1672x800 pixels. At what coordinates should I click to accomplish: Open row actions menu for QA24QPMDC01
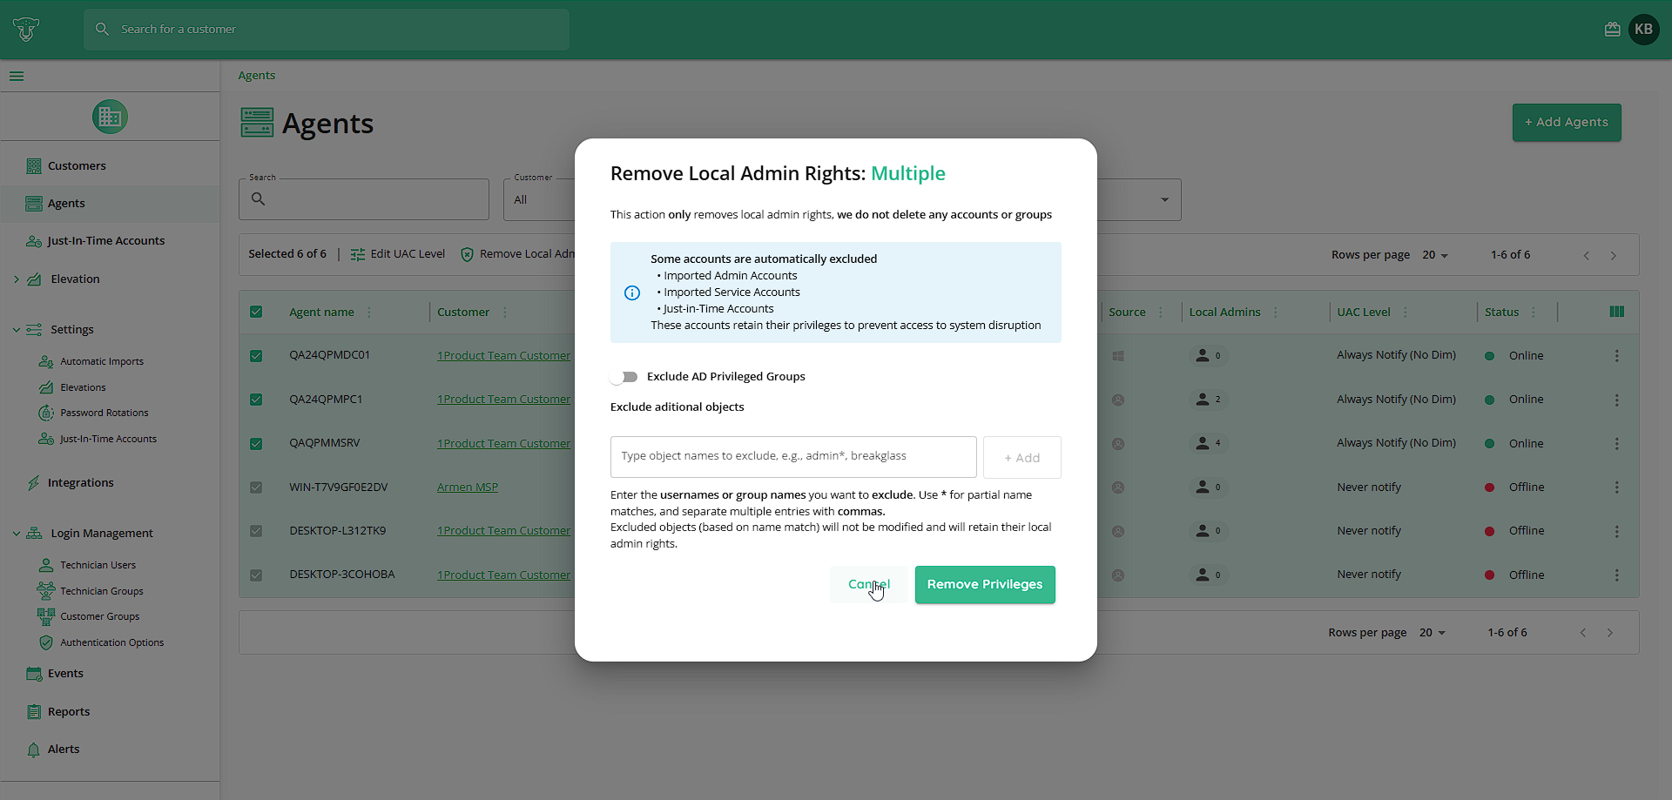coord(1617,356)
